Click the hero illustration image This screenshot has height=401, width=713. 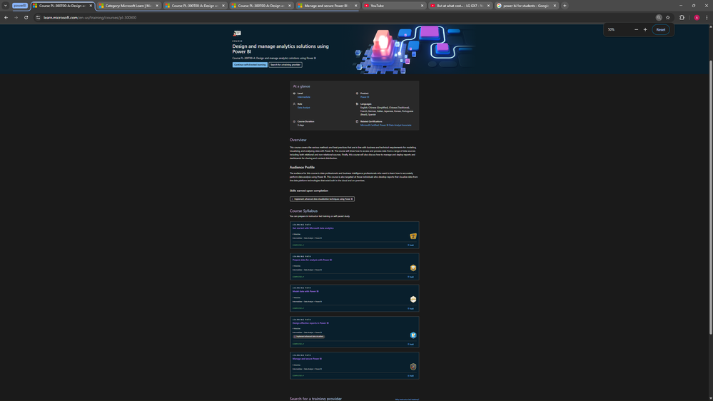pyautogui.click(x=413, y=49)
